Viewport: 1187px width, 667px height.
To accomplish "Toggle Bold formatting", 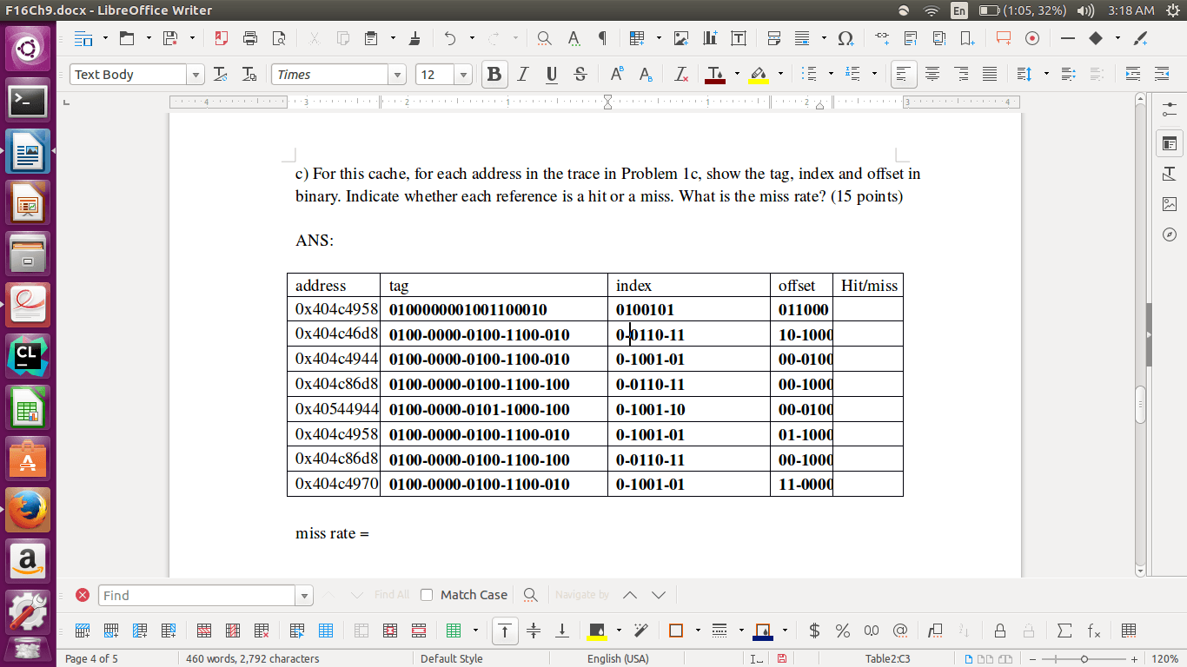I will click(x=494, y=75).
